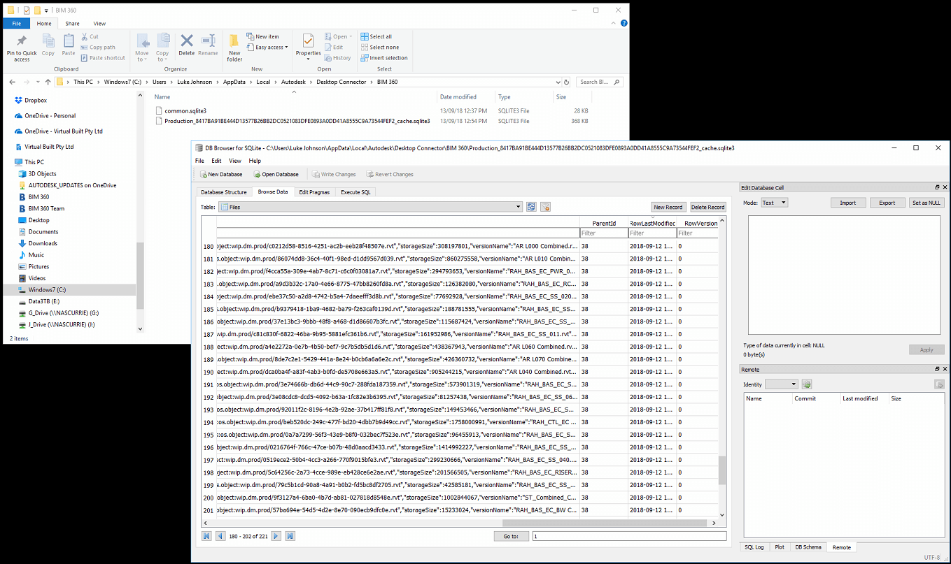Click the Remote panel's Identity settings icon
This screenshot has height=564, width=951.
[x=806, y=384]
